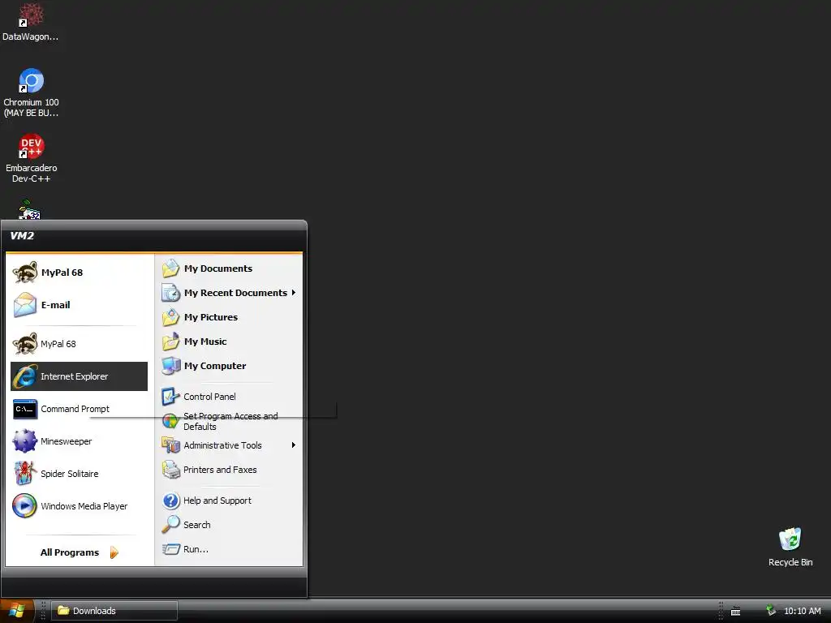This screenshot has width=831, height=623.
Task: Open the Help and Support question icon
Action: pos(170,501)
